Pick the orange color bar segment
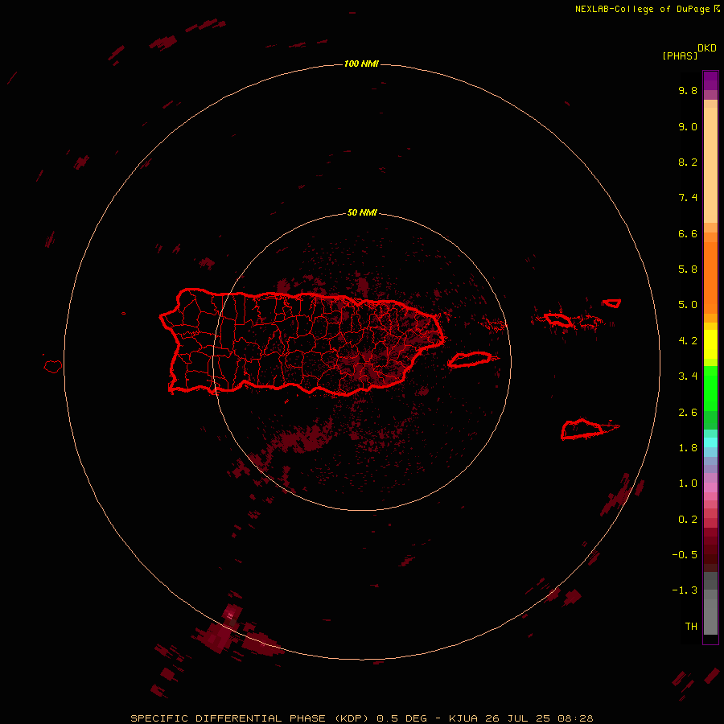This screenshot has height=724, width=724. 710,278
